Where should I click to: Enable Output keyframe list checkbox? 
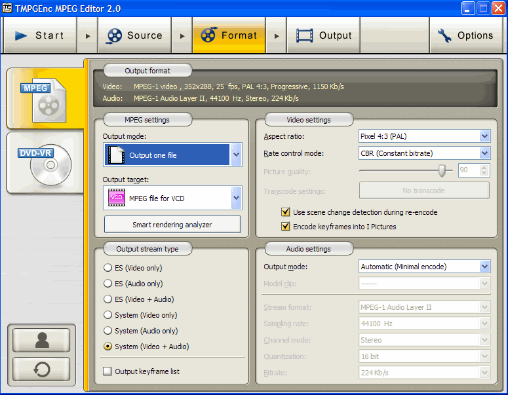point(107,371)
